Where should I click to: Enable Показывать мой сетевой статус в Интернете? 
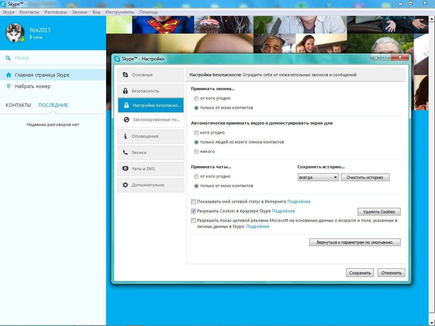tap(194, 202)
